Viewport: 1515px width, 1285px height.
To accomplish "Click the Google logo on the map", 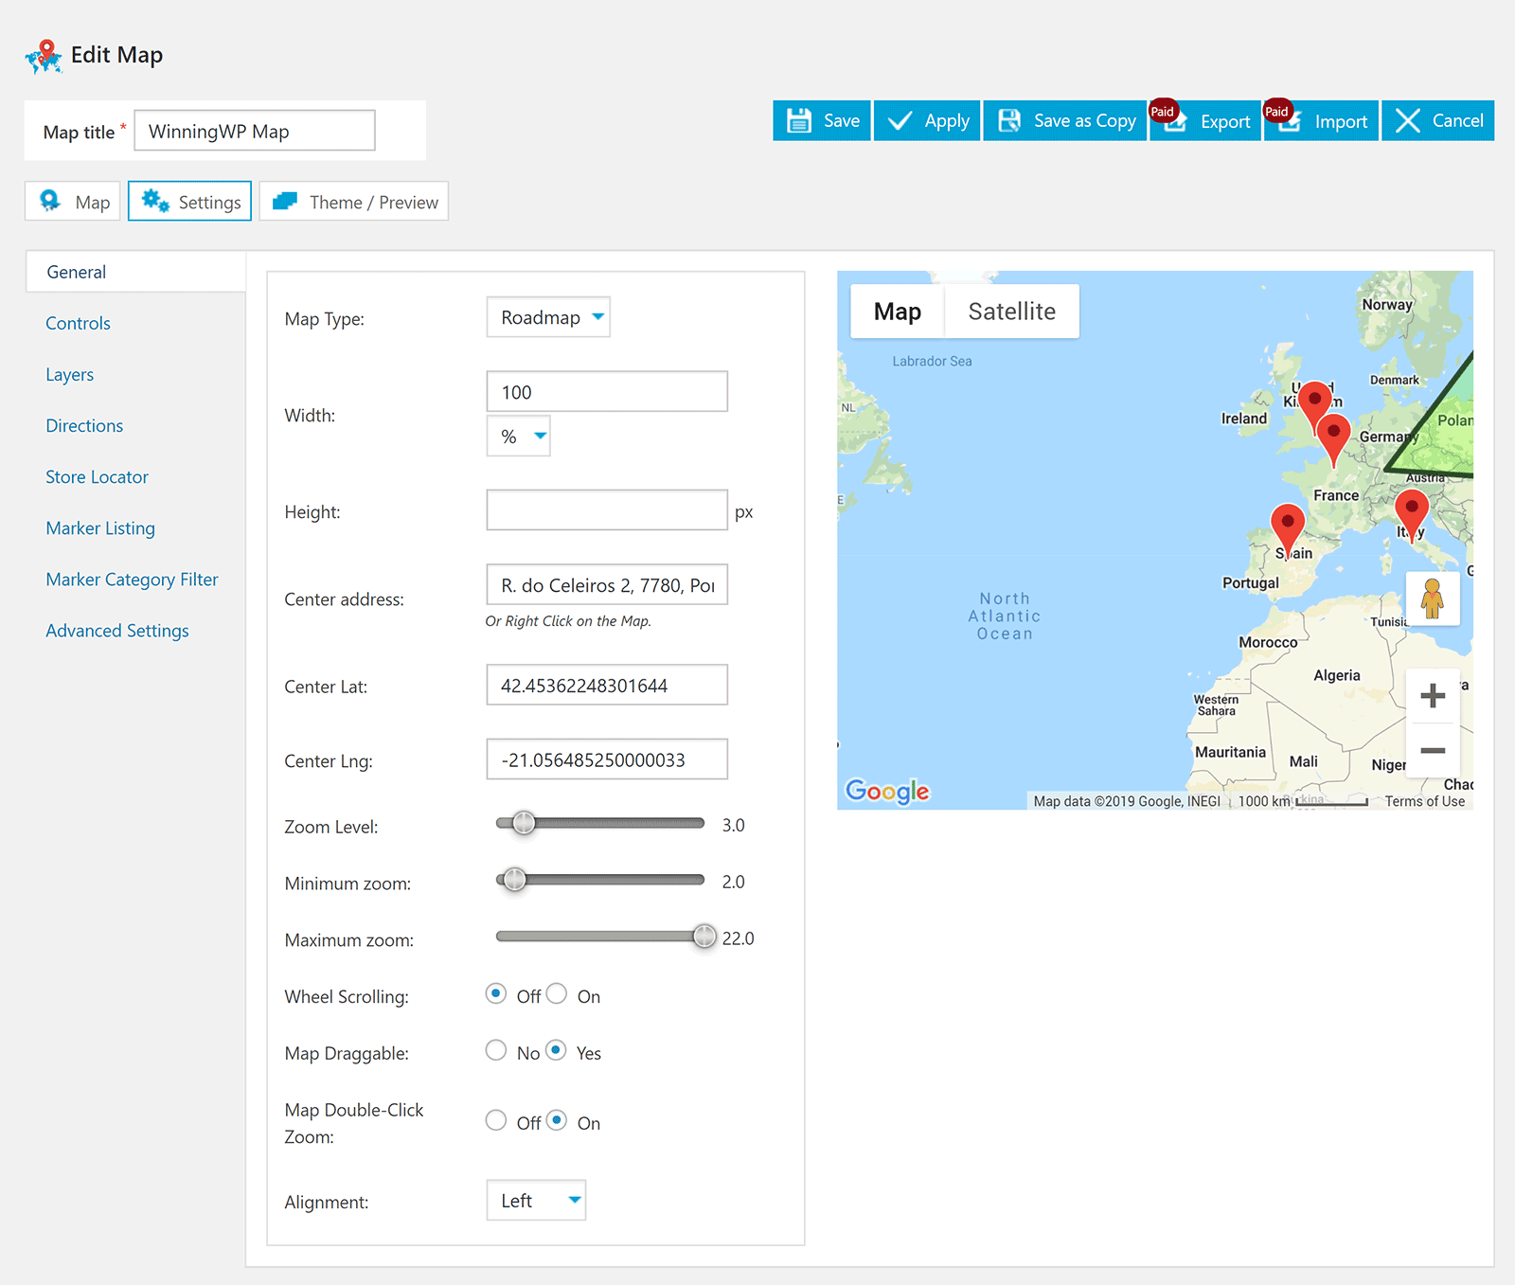I will [x=887, y=791].
